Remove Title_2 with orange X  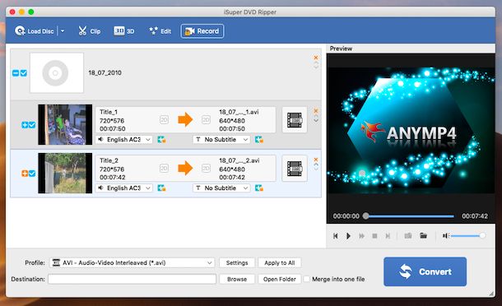click(x=316, y=160)
